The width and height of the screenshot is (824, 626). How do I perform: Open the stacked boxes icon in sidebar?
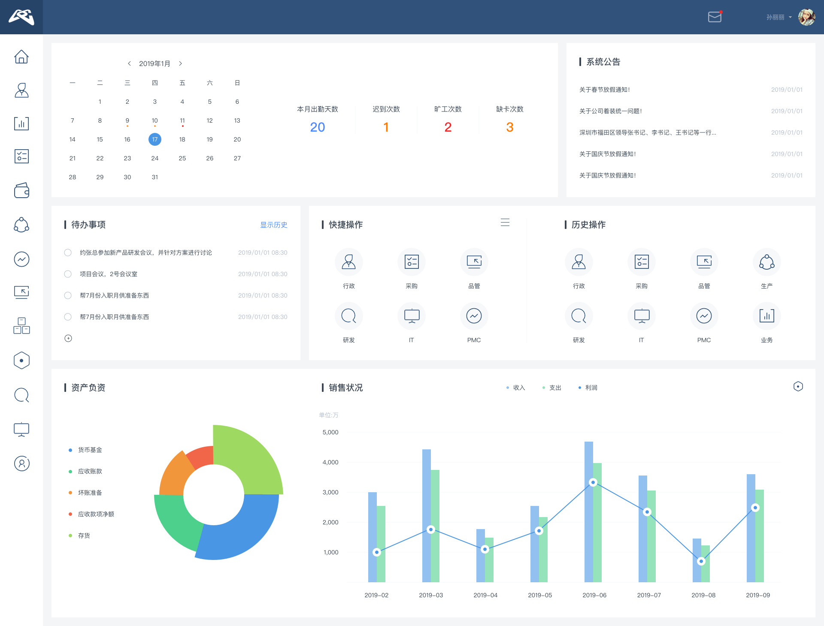point(21,326)
